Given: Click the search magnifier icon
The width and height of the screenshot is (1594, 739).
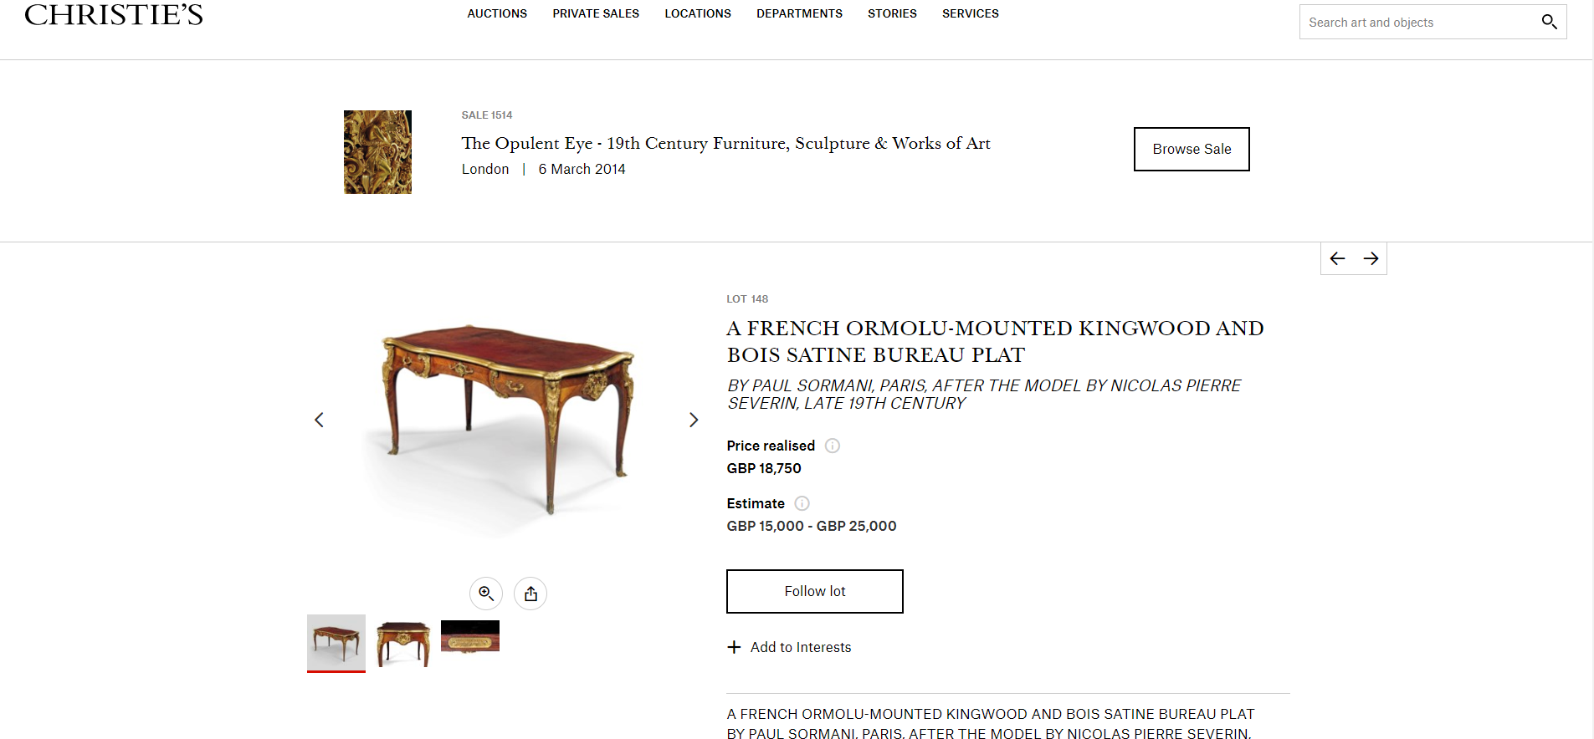Looking at the screenshot, I should tap(1549, 22).
